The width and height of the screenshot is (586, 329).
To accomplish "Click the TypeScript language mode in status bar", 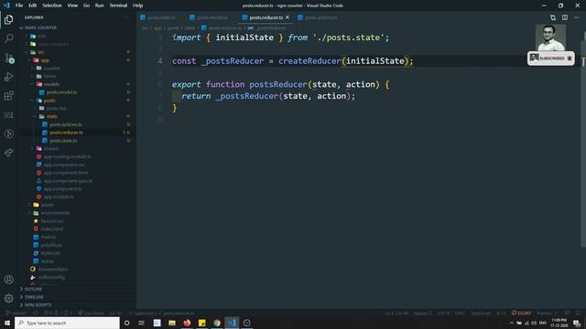I will click(x=480, y=313).
